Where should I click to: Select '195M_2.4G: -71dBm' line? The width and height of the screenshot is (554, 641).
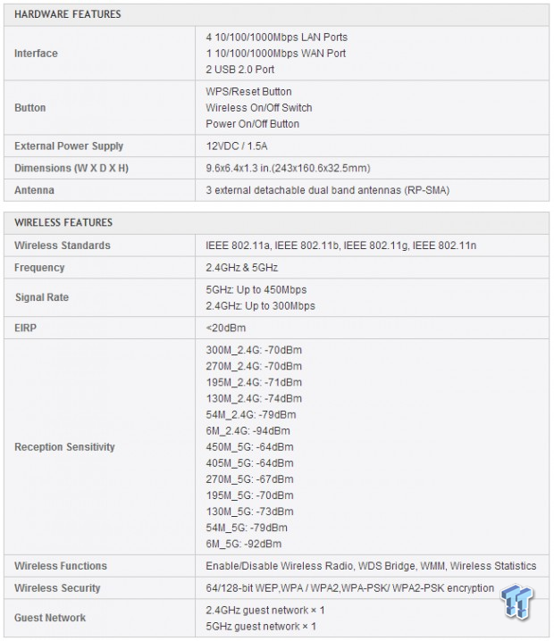[254, 383]
